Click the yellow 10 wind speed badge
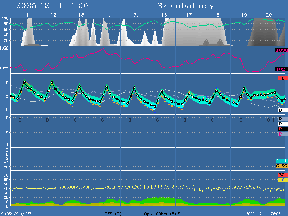Viewport: 288px width, 216px height. pyautogui.click(x=282, y=180)
